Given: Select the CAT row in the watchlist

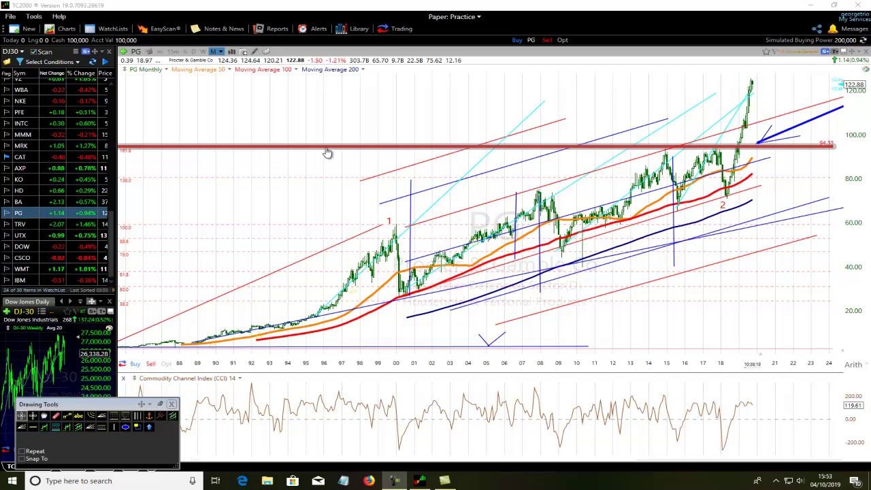Looking at the screenshot, I should pos(56,157).
